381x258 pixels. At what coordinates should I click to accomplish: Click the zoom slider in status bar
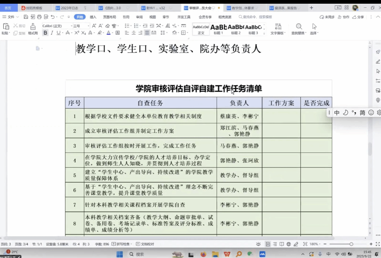[x=351, y=244]
